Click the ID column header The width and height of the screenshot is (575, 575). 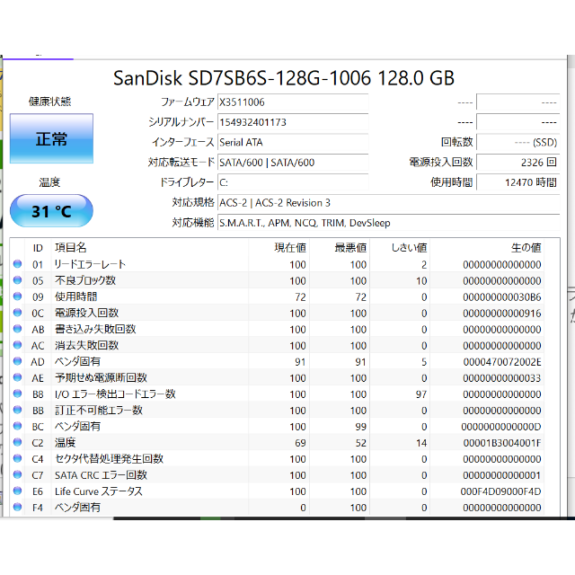pos(38,248)
